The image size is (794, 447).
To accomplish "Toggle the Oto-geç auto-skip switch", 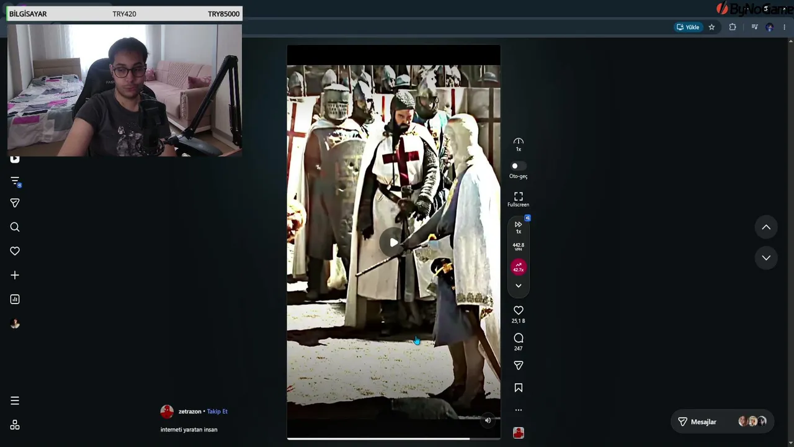I will pos(518,166).
